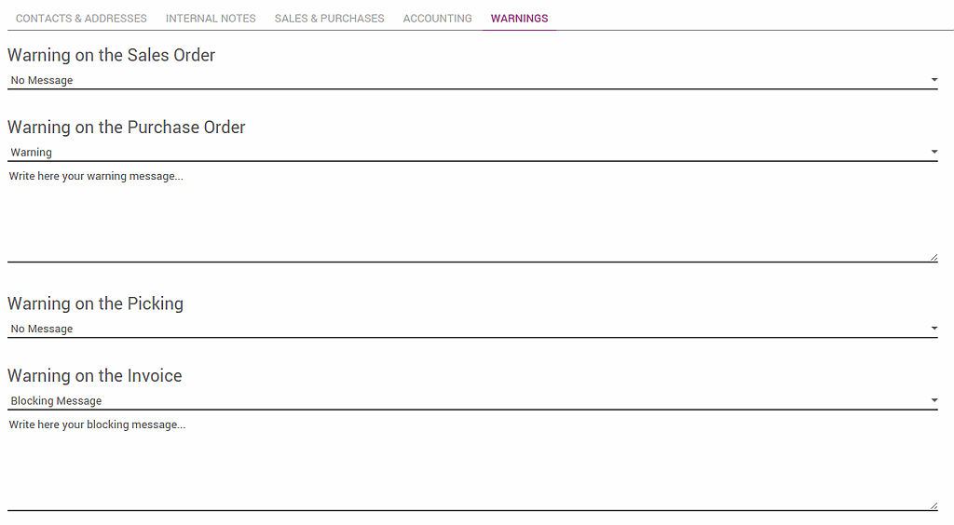Switch to the Contacts & Addresses tab
The height and width of the screenshot is (525, 954).
click(x=81, y=18)
